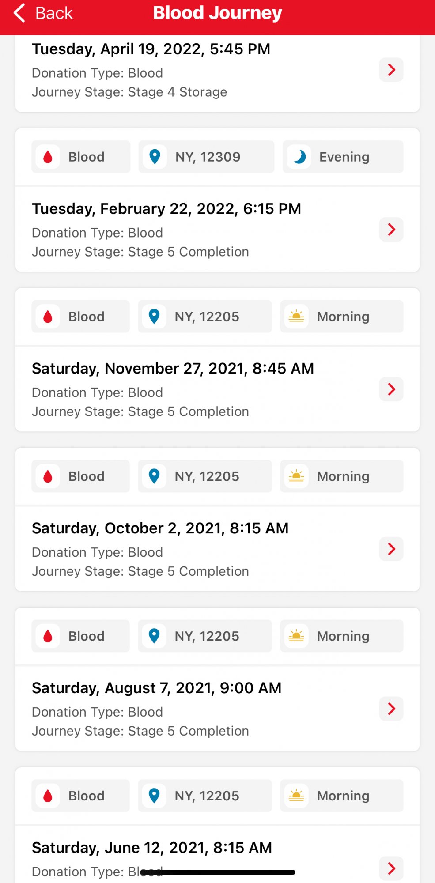Tap blood drop icon above August 7 donation
This screenshot has height=883, width=435.
point(48,636)
